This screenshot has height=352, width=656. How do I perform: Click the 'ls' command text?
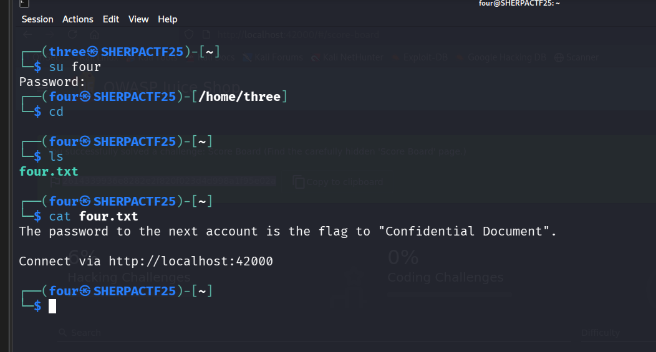[56, 156]
